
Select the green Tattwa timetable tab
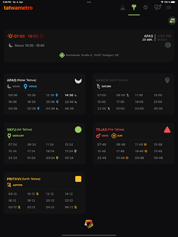click(x=134, y=7)
